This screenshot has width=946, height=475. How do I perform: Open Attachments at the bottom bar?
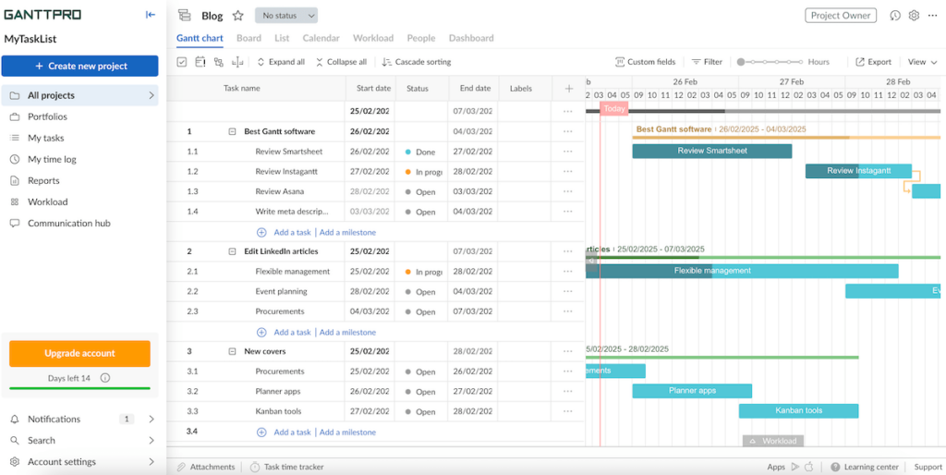206,468
